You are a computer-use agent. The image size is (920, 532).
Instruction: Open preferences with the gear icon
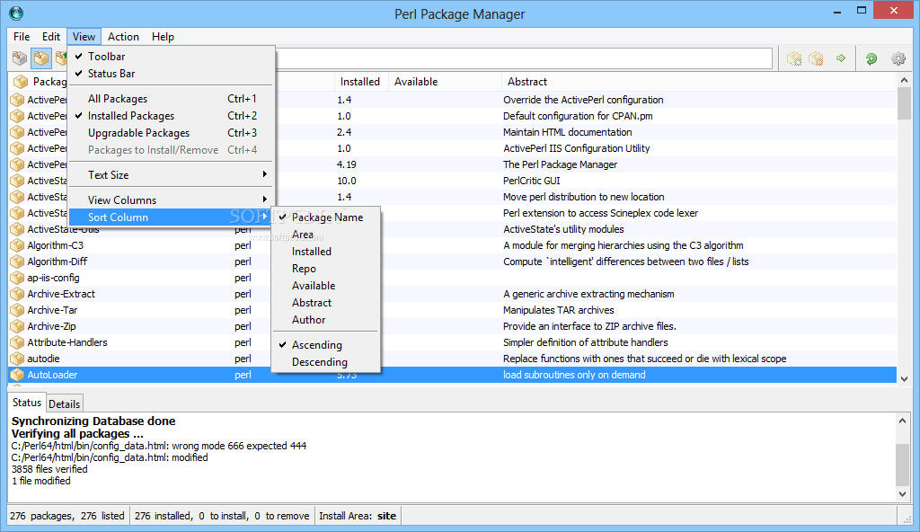(898, 58)
